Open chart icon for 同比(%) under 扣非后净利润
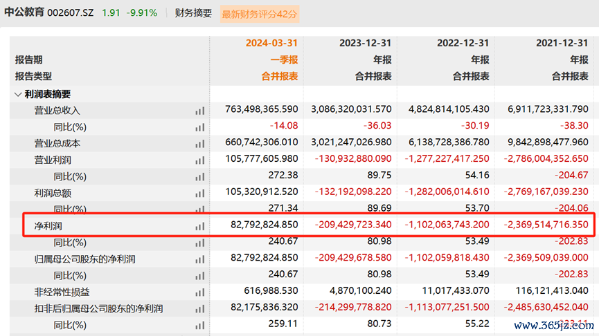 coord(200,326)
